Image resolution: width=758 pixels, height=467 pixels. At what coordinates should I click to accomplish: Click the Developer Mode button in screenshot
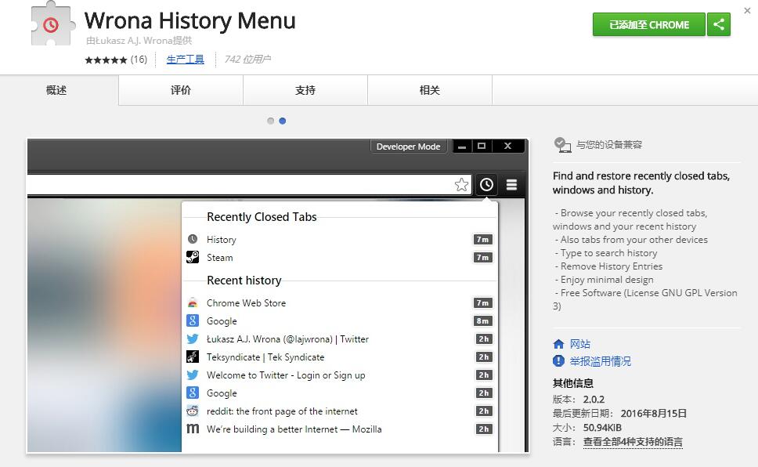pos(409,147)
